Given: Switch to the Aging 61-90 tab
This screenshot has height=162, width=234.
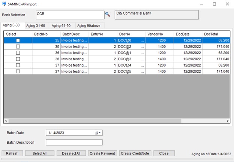Looking at the screenshot, I should pos(63,25).
